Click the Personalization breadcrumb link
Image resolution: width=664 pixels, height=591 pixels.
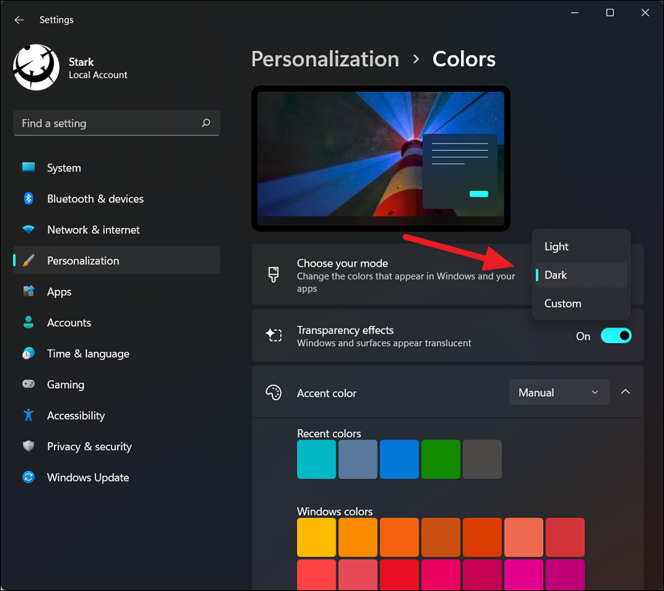click(x=325, y=59)
